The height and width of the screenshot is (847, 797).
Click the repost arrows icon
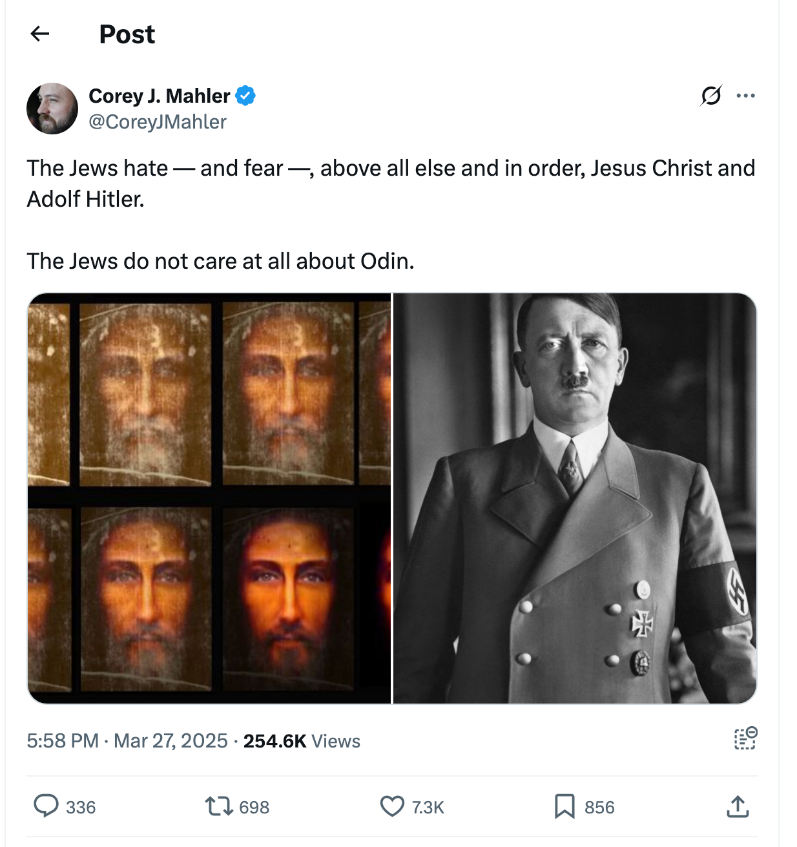tap(218, 806)
